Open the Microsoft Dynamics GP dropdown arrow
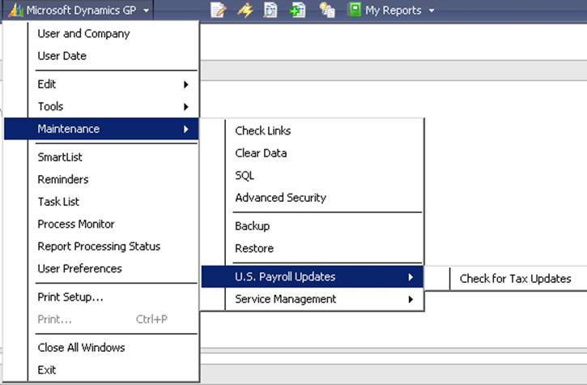The width and height of the screenshot is (587, 385). click(146, 11)
